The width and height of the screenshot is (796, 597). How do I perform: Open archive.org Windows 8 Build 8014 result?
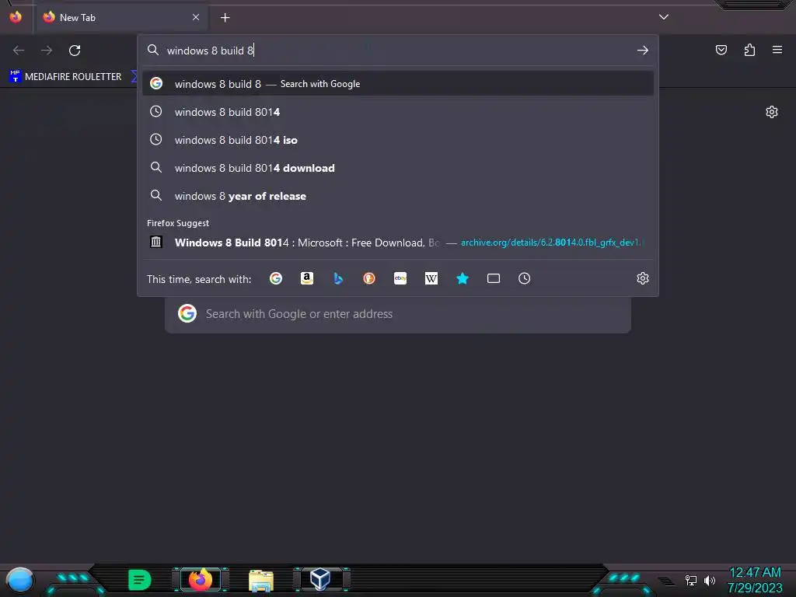398,243
